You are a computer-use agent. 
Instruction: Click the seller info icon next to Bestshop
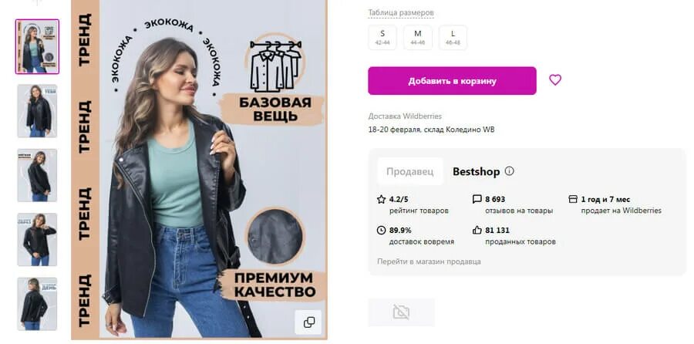(510, 171)
